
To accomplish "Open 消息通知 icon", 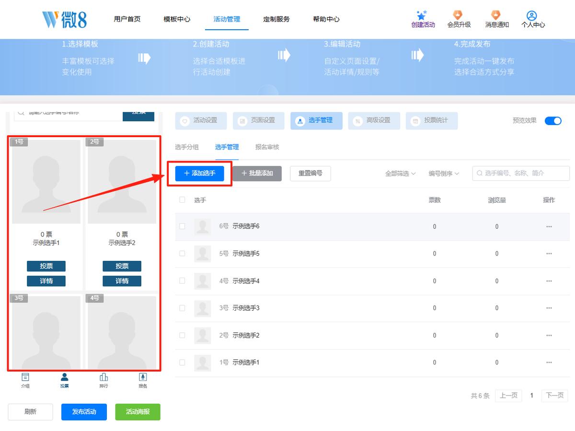I will (496, 15).
